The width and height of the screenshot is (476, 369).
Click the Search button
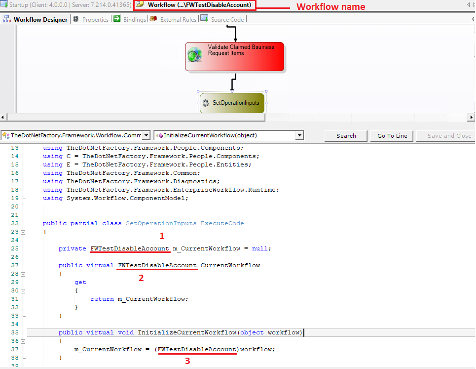[346, 136]
